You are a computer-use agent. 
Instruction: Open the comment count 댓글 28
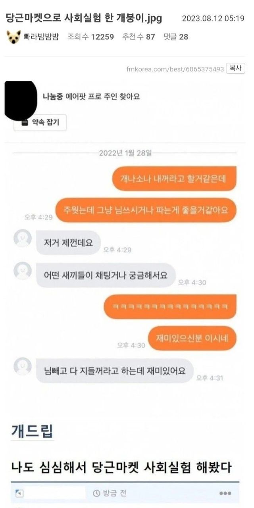pos(176,37)
